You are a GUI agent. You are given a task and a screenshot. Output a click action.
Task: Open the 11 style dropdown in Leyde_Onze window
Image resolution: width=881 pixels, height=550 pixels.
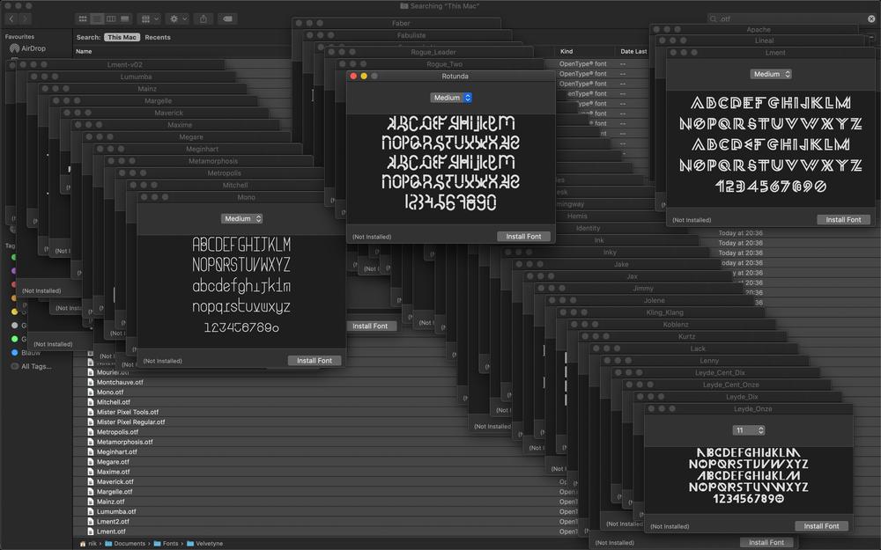(748, 430)
